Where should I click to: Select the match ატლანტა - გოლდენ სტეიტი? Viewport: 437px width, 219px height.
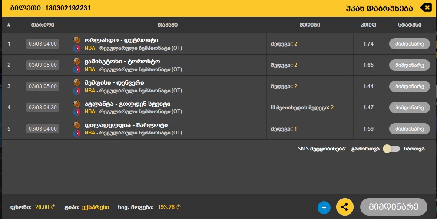[x=127, y=104]
